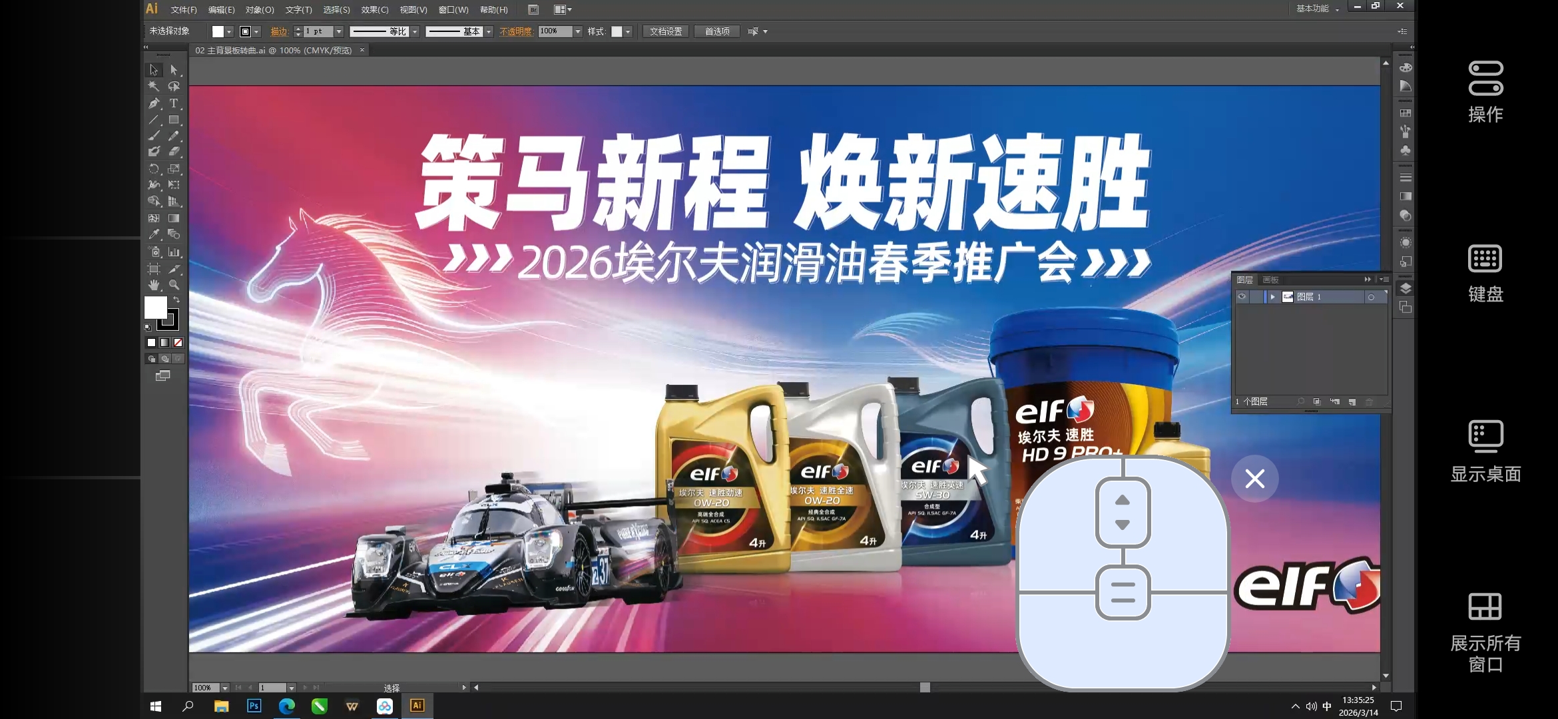Click the 文档设置 button
Image resolution: width=1558 pixels, height=719 pixels.
pos(665,31)
